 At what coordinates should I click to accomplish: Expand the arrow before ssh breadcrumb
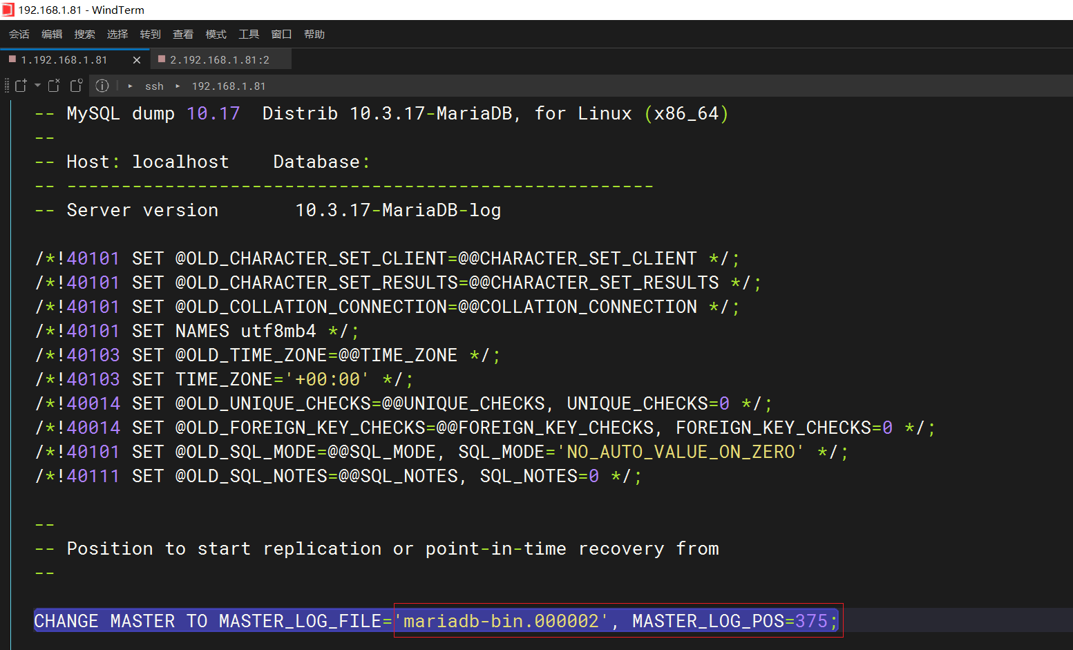click(x=130, y=86)
